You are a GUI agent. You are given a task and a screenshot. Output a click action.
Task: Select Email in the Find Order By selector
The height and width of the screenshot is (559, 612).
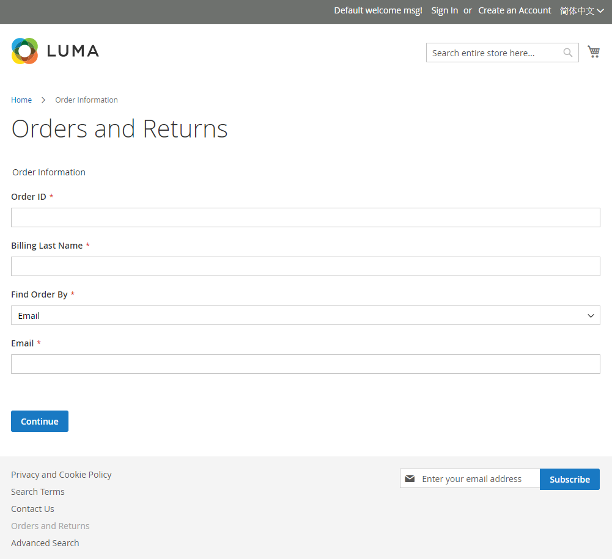(x=306, y=315)
